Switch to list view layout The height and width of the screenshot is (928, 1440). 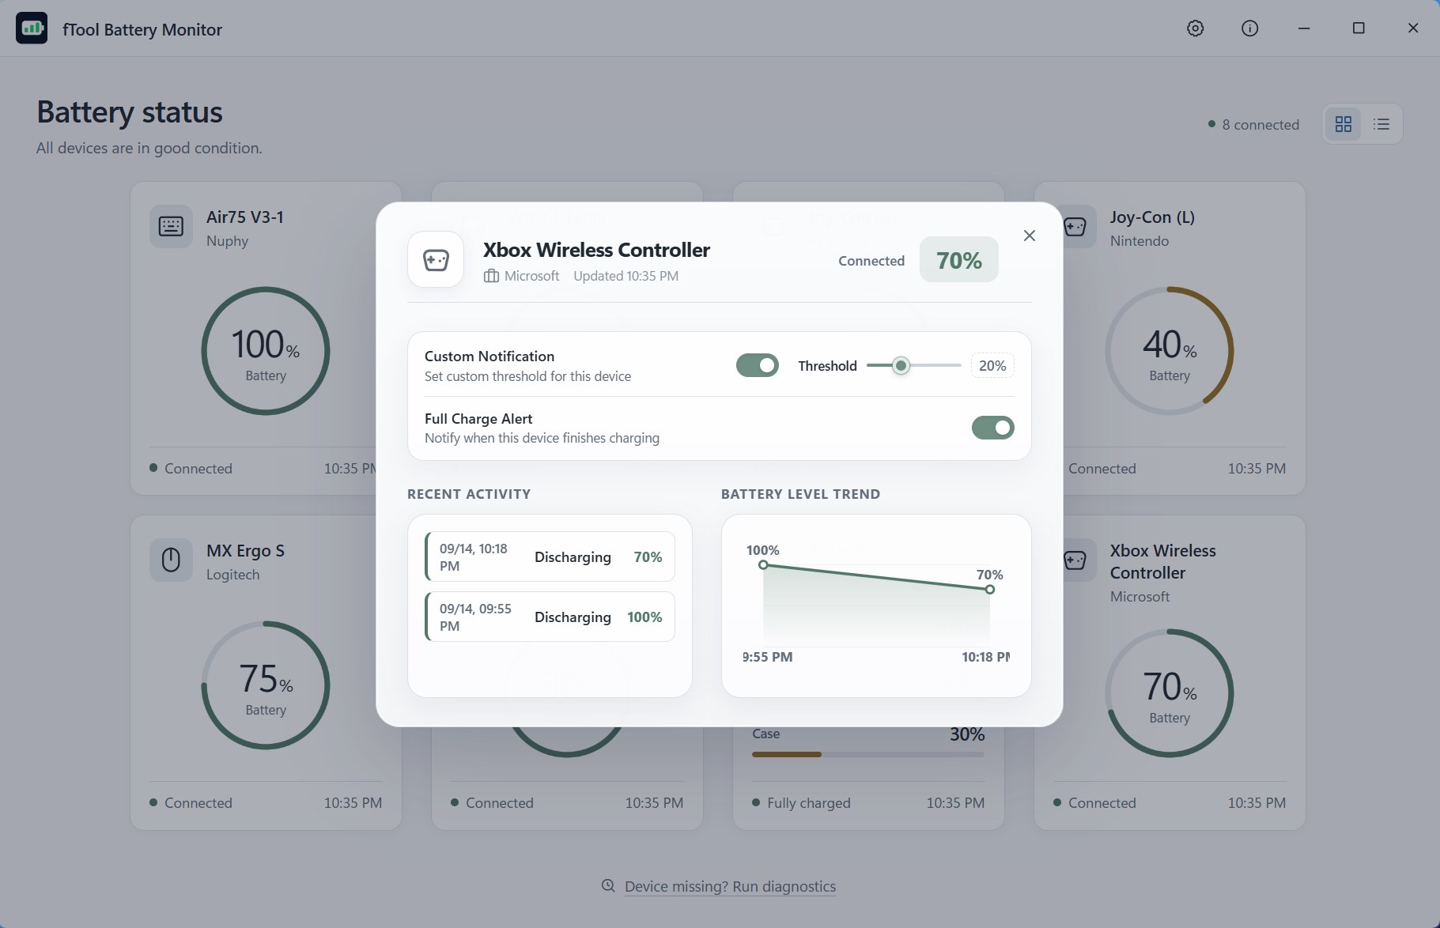pos(1381,124)
